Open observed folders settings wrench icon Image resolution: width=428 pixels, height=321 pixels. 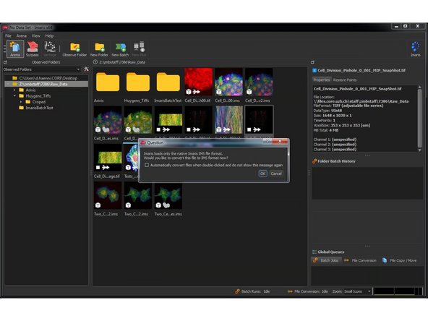coord(86,69)
